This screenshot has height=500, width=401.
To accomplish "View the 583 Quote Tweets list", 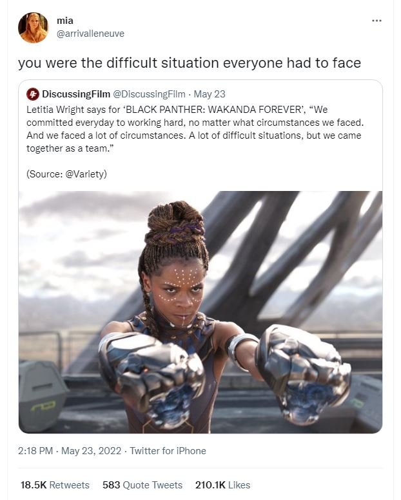I will click(x=142, y=485).
